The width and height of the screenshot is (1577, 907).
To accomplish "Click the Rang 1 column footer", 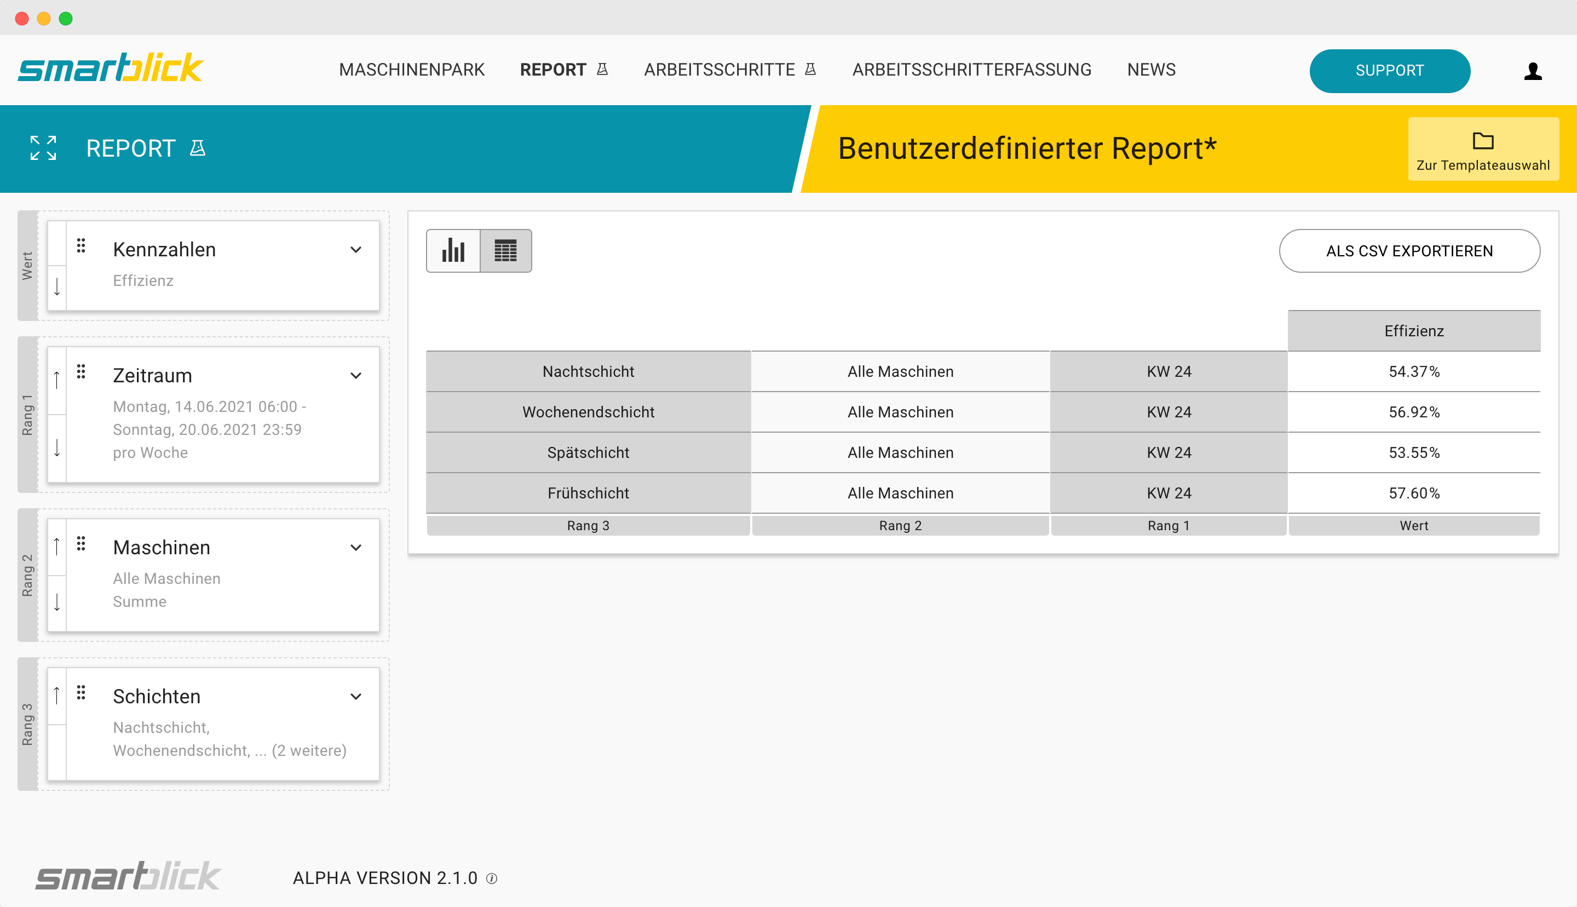I will (1169, 525).
